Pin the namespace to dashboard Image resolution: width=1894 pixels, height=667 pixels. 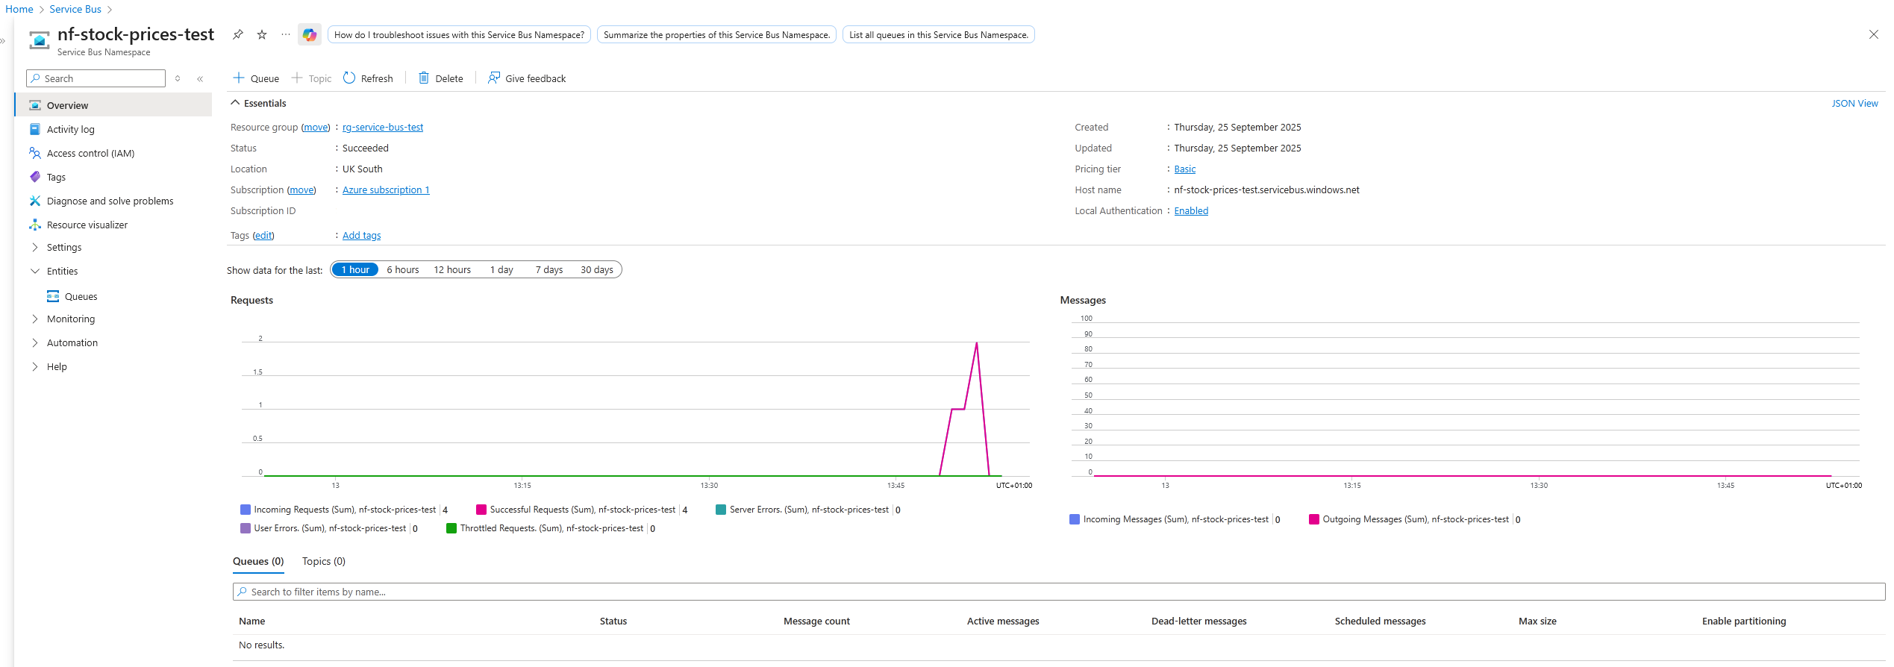coord(238,34)
